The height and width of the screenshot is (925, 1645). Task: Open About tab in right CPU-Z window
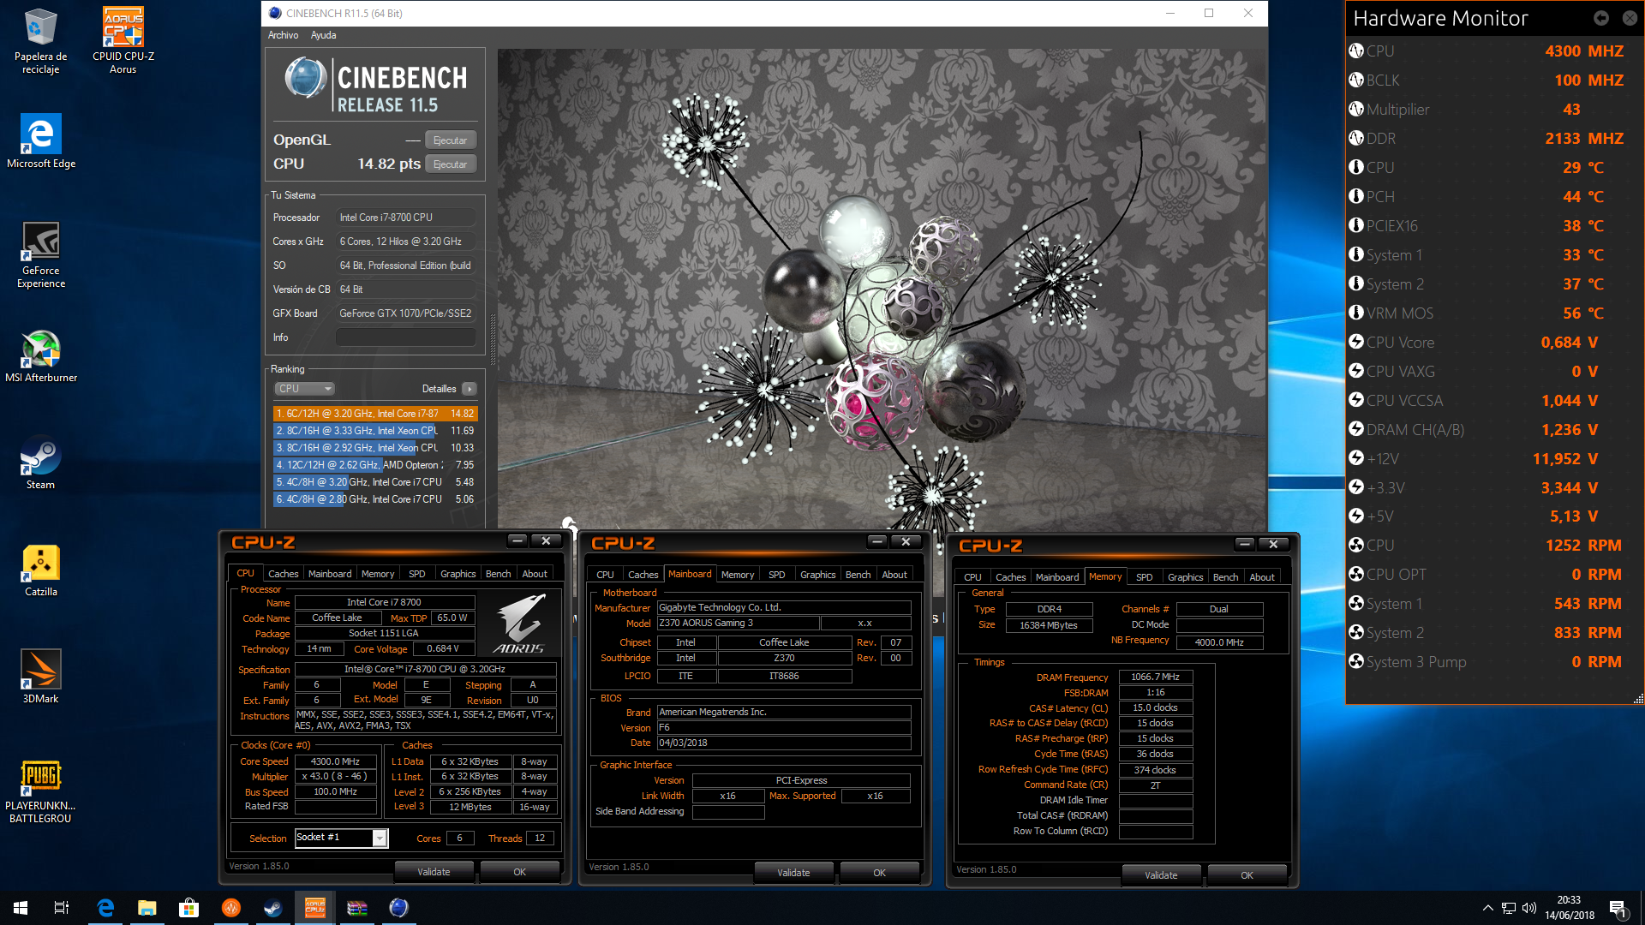[x=1261, y=577]
